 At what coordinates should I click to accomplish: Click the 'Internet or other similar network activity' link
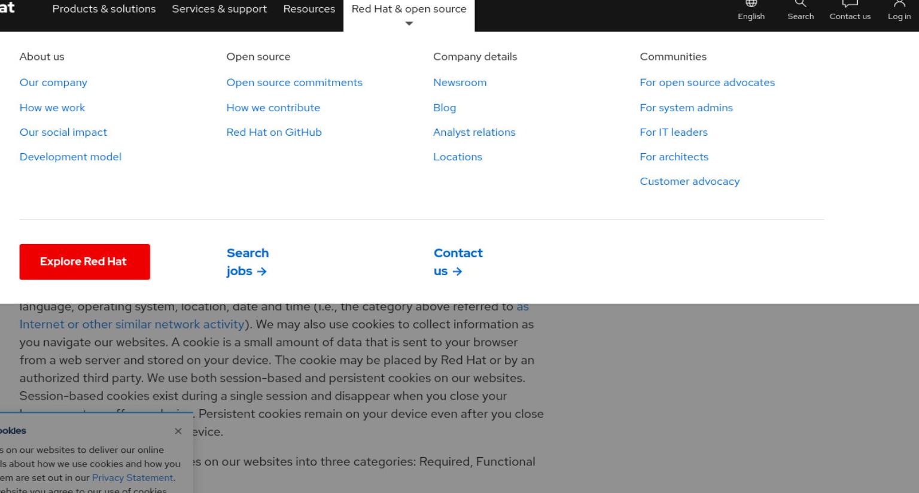click(x=132, y=324)
